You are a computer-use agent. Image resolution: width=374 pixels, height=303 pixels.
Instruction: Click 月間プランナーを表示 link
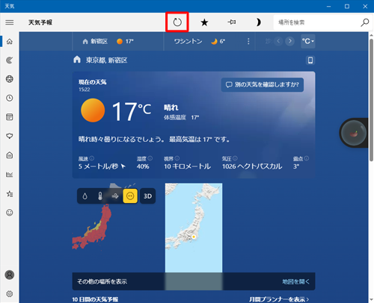pos(279,299)
